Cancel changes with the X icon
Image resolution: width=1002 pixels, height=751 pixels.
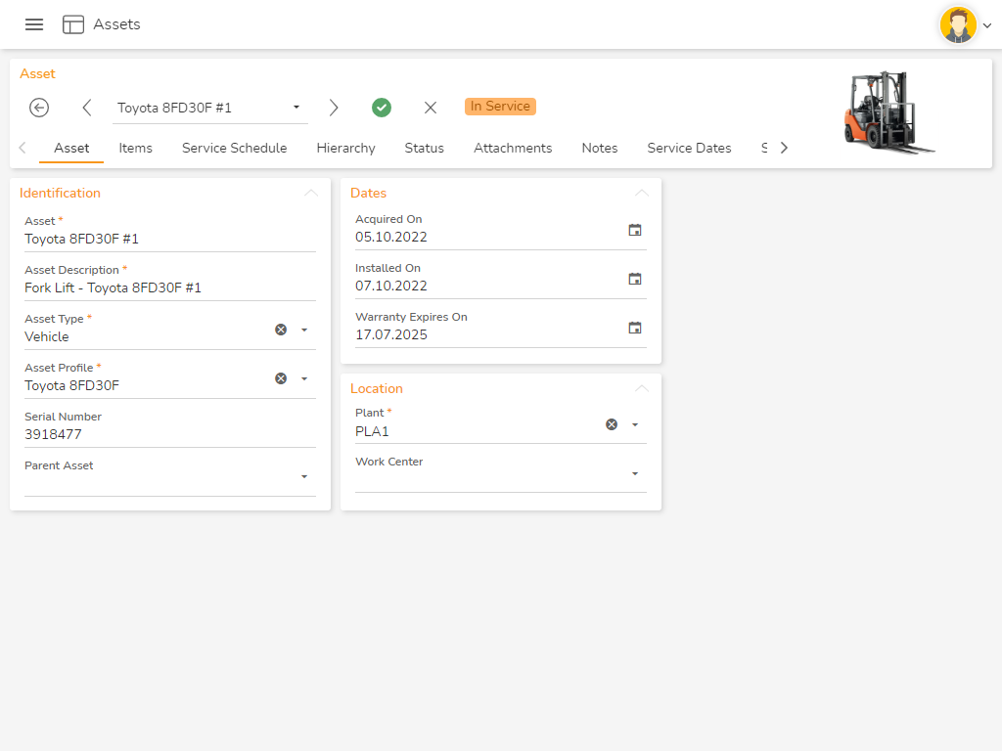pos(431,108)
